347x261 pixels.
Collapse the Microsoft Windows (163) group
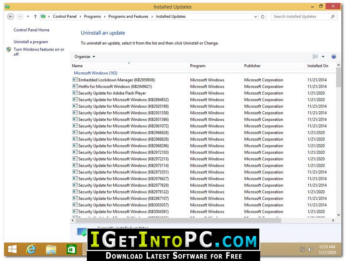96,73
